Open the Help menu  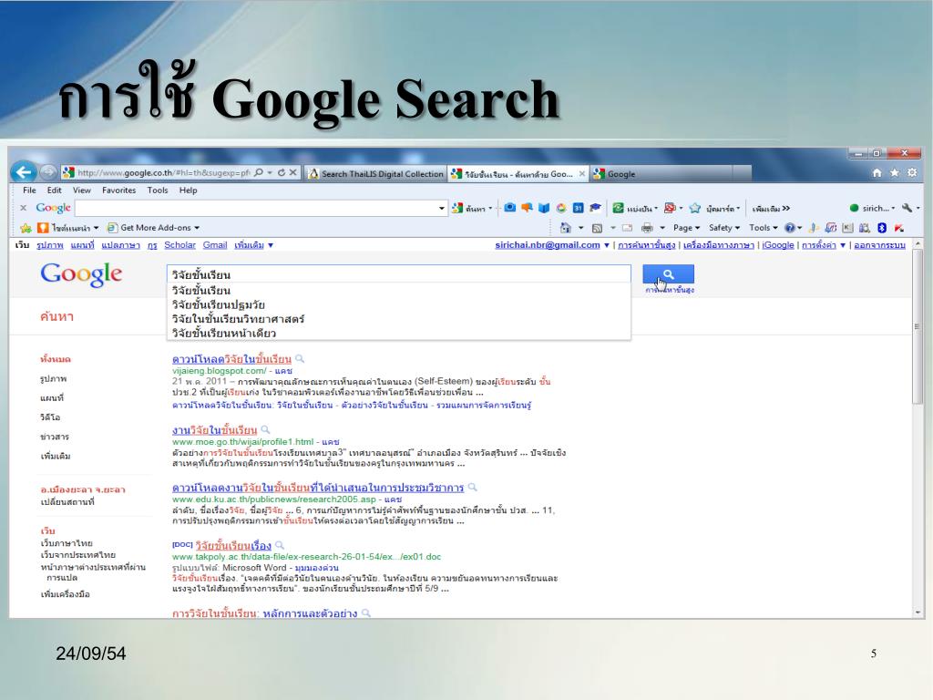188,190
